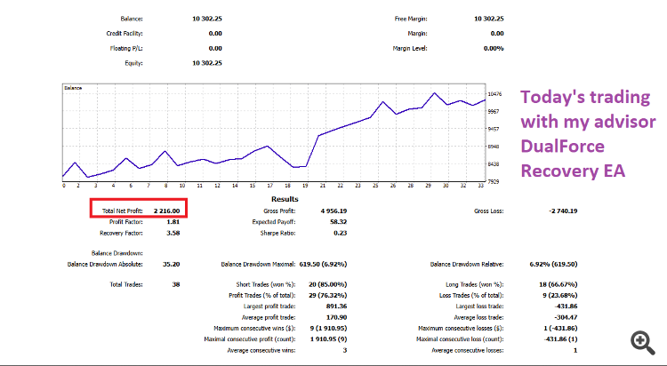
Task: Click the Average consecutive losses label
Action: tap(468, 351)
